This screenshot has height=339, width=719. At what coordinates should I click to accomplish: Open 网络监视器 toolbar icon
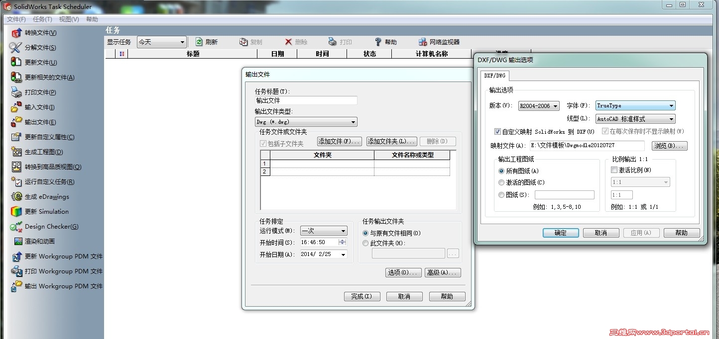pos(423,42)
